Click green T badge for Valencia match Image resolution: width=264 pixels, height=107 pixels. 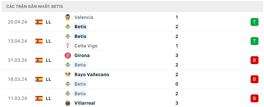point(254,22)
